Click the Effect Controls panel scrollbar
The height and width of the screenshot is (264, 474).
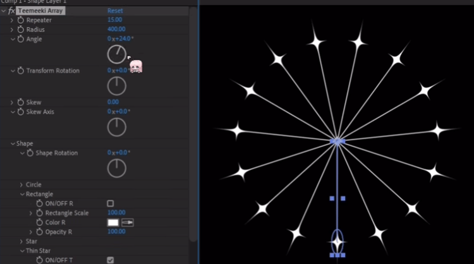(193, 124)
